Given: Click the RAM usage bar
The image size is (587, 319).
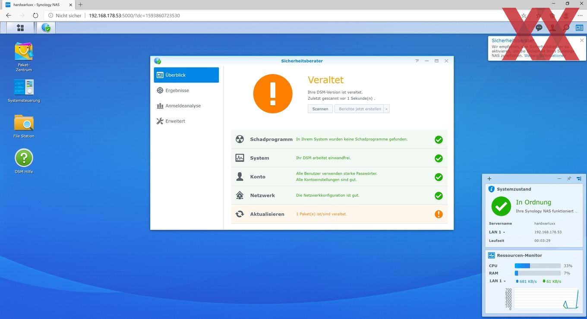Looking at the screenshot, I should [x=537, y=273].
